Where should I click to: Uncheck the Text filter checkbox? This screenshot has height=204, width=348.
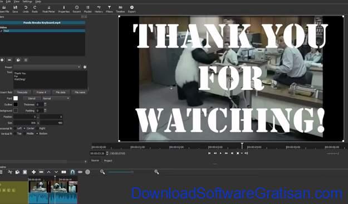(x=1, y=31)
